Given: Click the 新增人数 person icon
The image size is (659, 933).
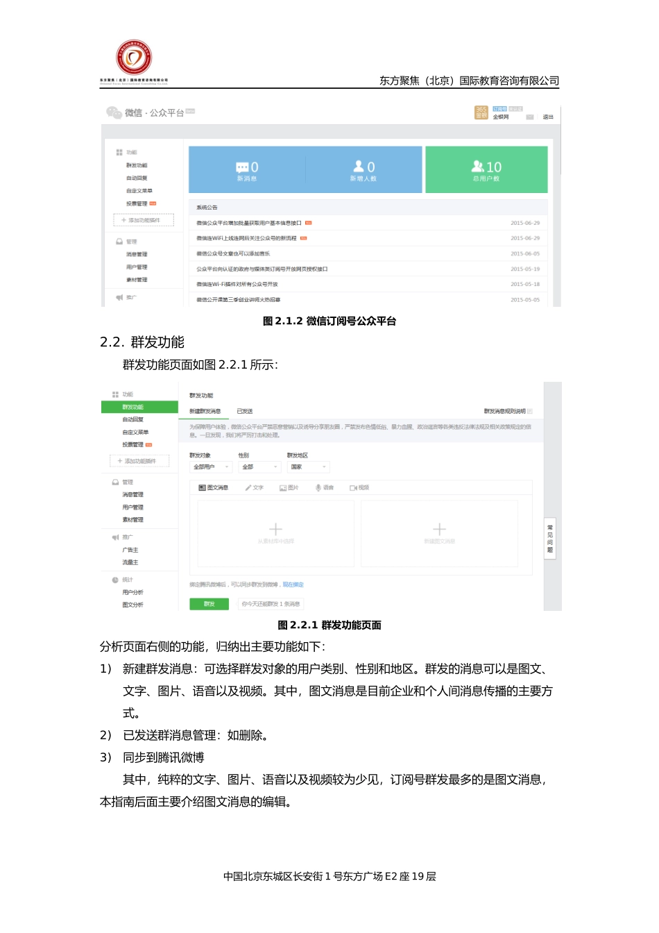Looking at the screenshot, I should 359,167.
